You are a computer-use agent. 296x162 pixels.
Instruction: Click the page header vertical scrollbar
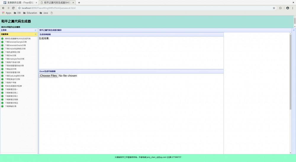click(295, 21)
